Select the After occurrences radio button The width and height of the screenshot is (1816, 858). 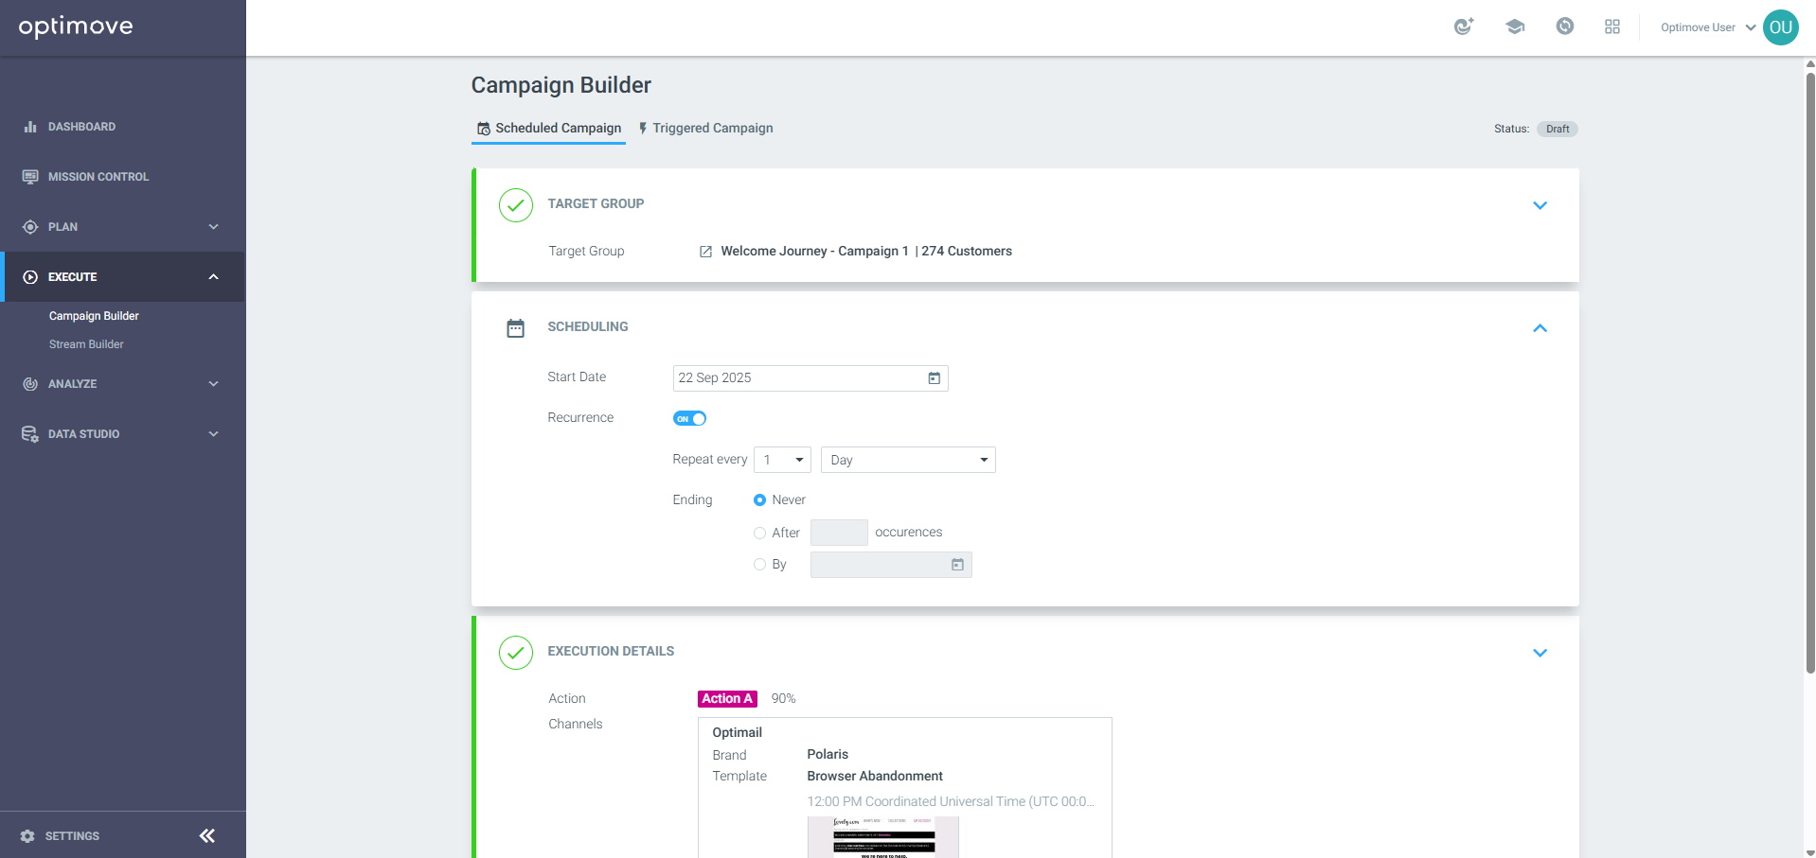point(759,533)
